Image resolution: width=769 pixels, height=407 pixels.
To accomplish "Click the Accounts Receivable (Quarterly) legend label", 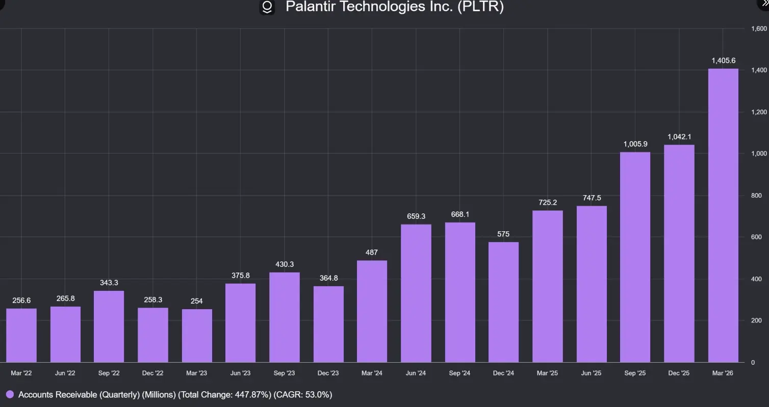I will click(175, 395).
